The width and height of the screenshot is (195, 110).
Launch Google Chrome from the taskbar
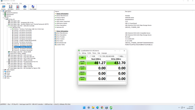pos(102,108)
